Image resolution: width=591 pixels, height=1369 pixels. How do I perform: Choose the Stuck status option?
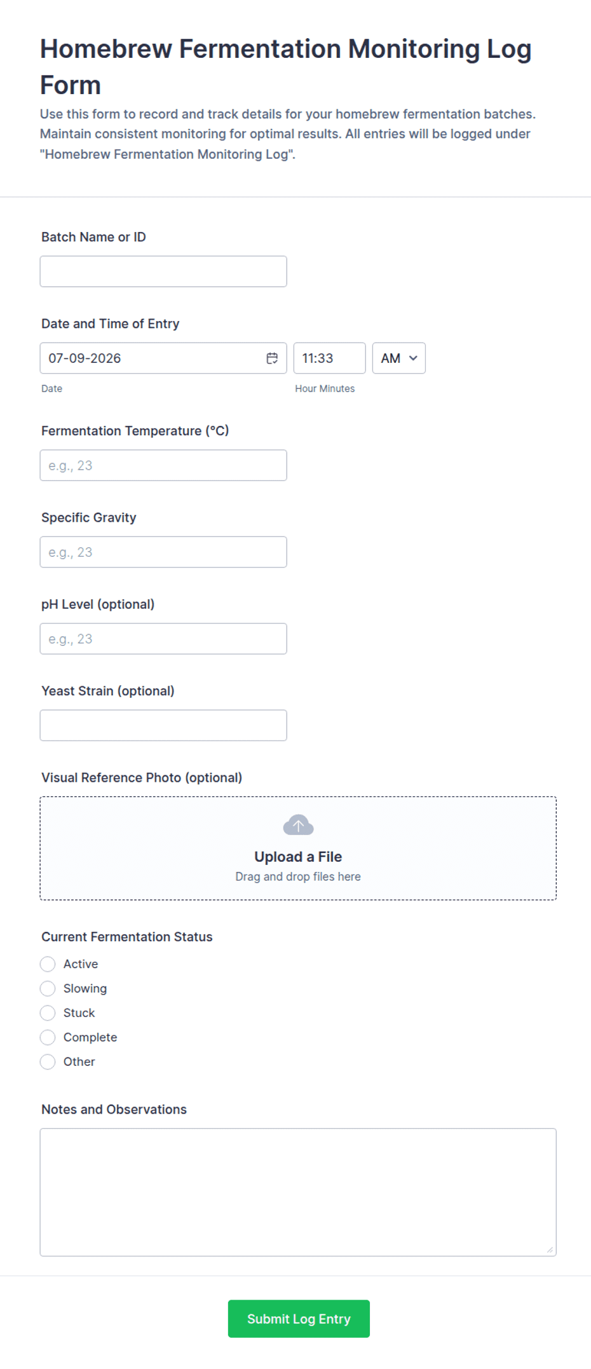click(x=48, y=1012)
